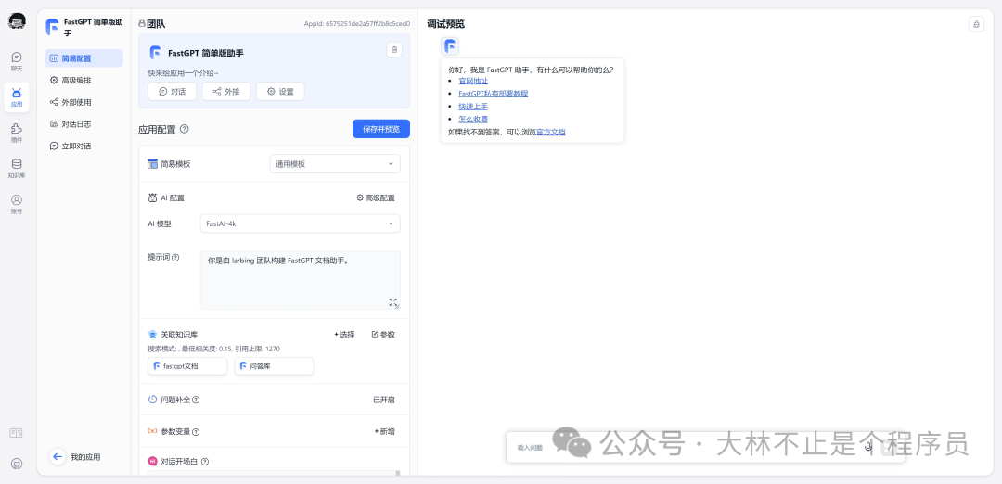The height and width of the screenshot is (484, 1002).
Task: Click the FastGPT assistant avatar in preview
Action: click(451, 46)
